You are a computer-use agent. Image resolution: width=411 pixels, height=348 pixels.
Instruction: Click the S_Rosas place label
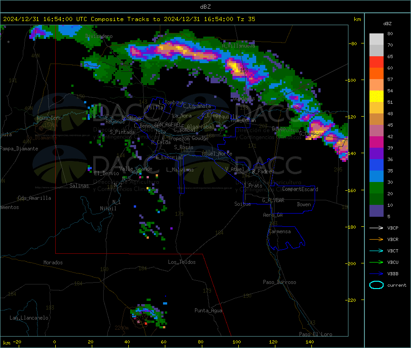coord(184,147)
